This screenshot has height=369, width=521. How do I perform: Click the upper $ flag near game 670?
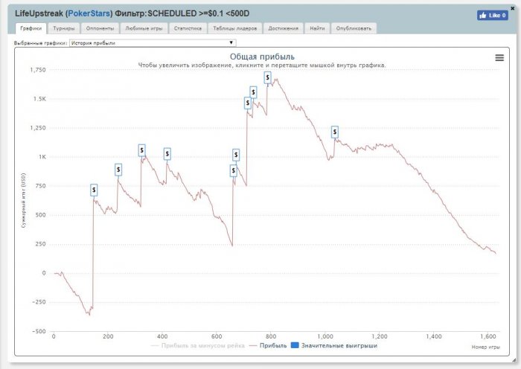(236, 155)
